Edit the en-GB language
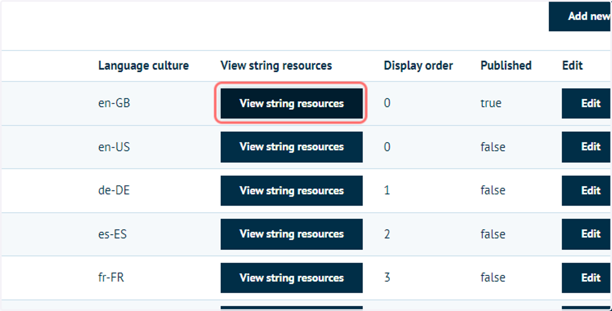The image size is (612, 311). [587, 103]
